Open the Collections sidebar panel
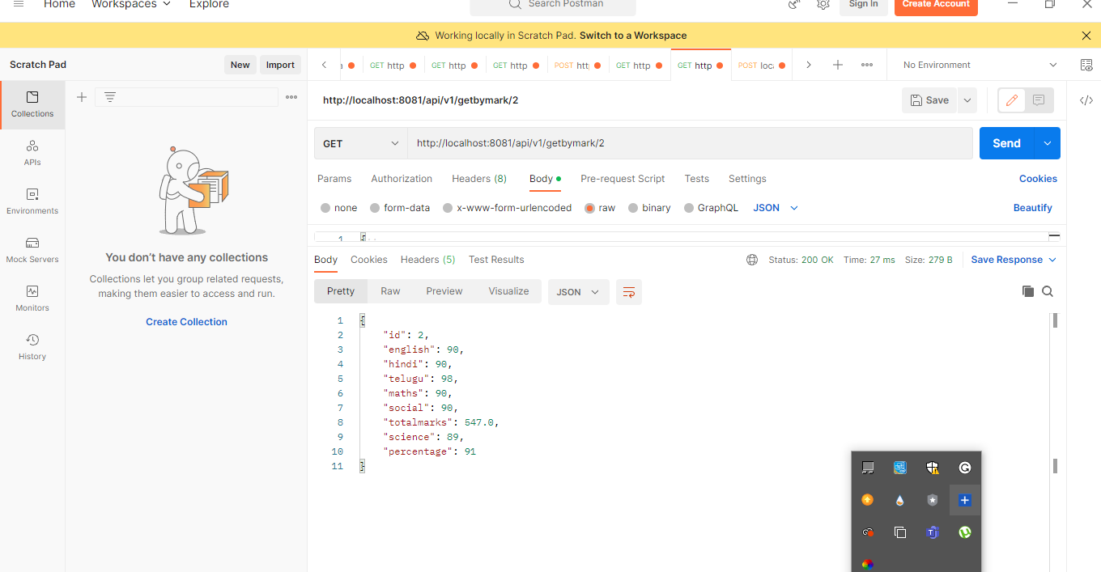The height and width of the screenshot is (572, 1101). [x=32, y=105]
